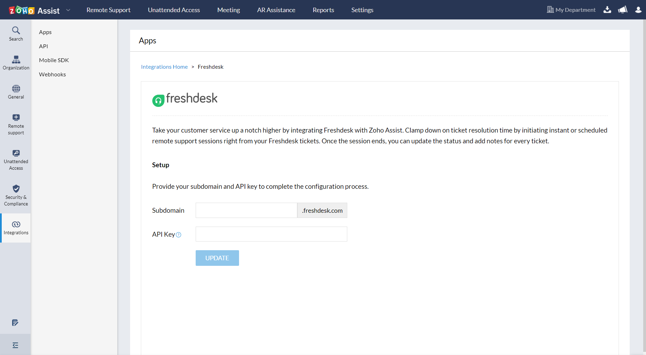Viewport: 646px width, 355px height.
Task: Select Integrations in the sidebar
Action: [16, 228]
